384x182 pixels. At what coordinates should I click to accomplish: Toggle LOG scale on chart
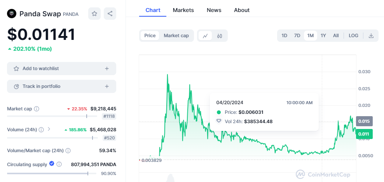(x=353, y=36)
